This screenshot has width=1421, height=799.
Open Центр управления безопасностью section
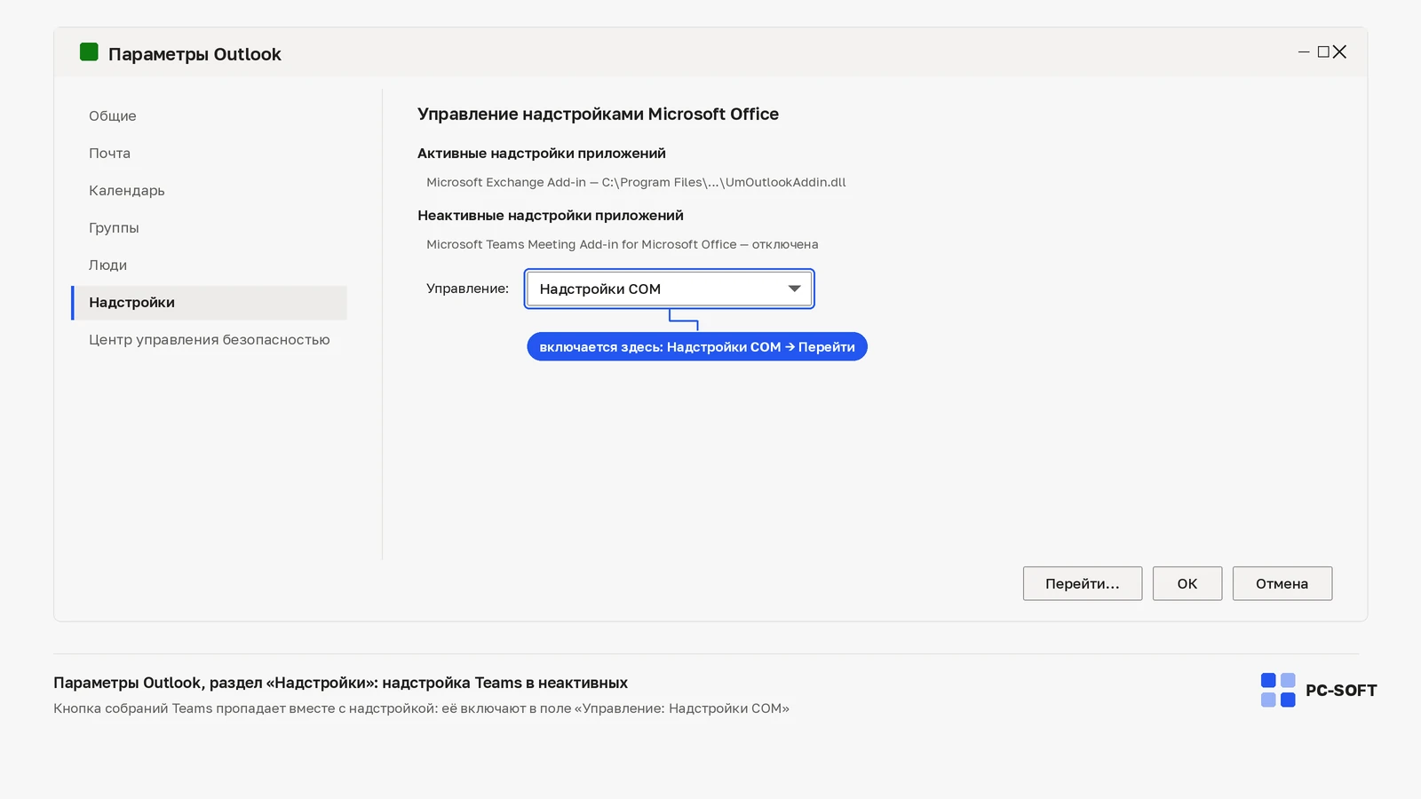(x=209, y=340)
